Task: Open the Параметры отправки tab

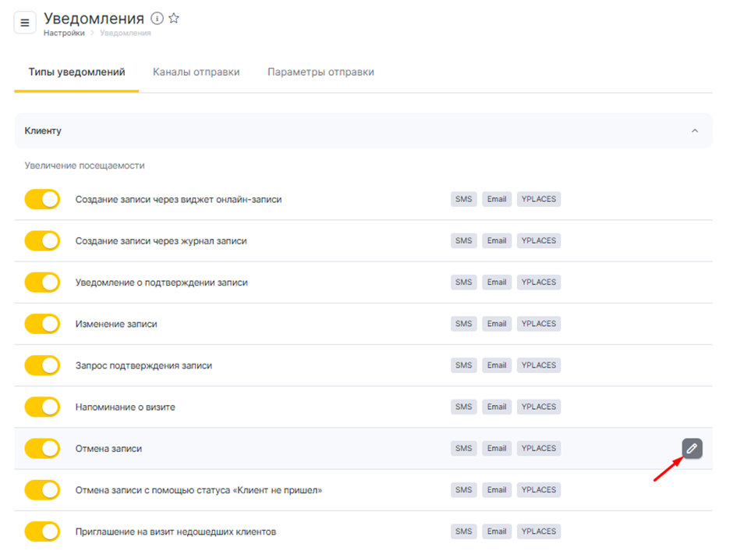Action: coord(320,72)
